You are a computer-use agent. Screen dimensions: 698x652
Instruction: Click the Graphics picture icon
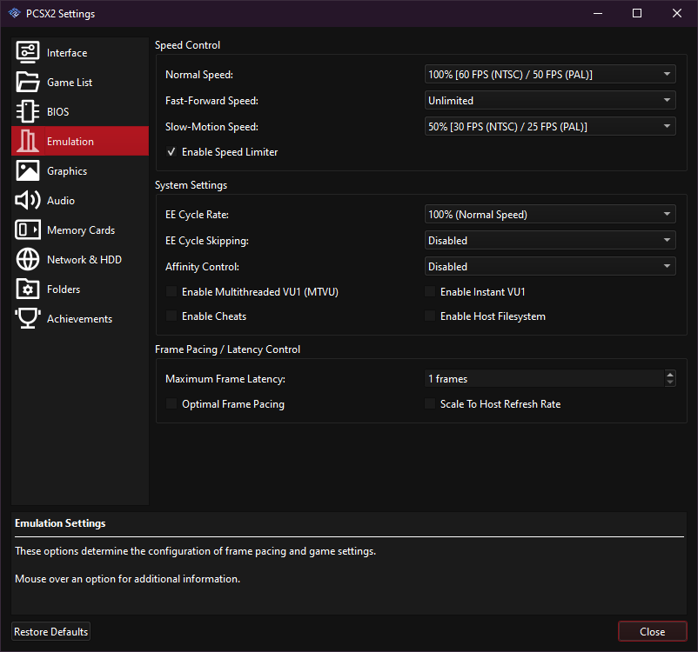pyautogui.click(x=28, y=170)
